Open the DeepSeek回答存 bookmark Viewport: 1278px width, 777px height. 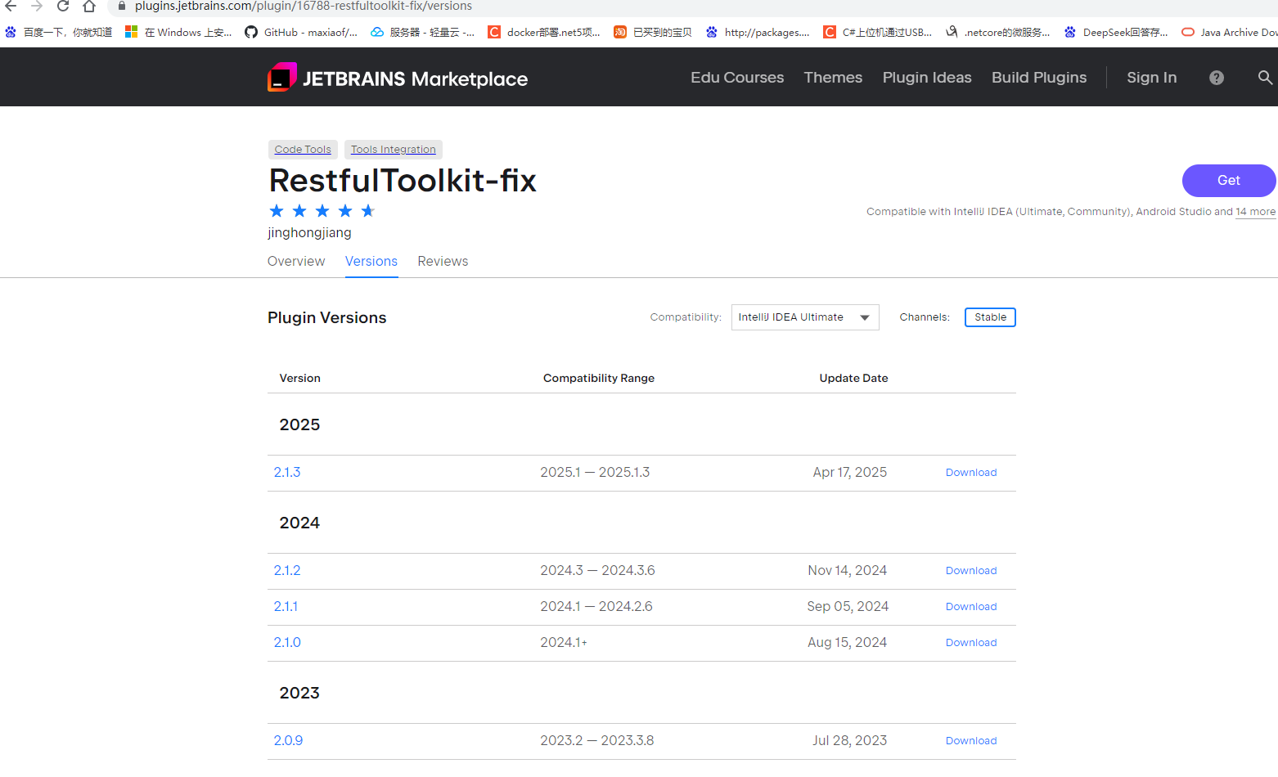[x=1116, y=32]
